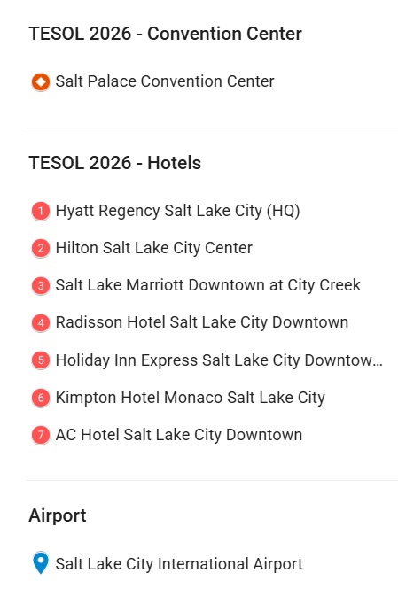
Task: Click red marker number 7 for AC Hotel
Action: pyautogui.click(x=41, y=435)
